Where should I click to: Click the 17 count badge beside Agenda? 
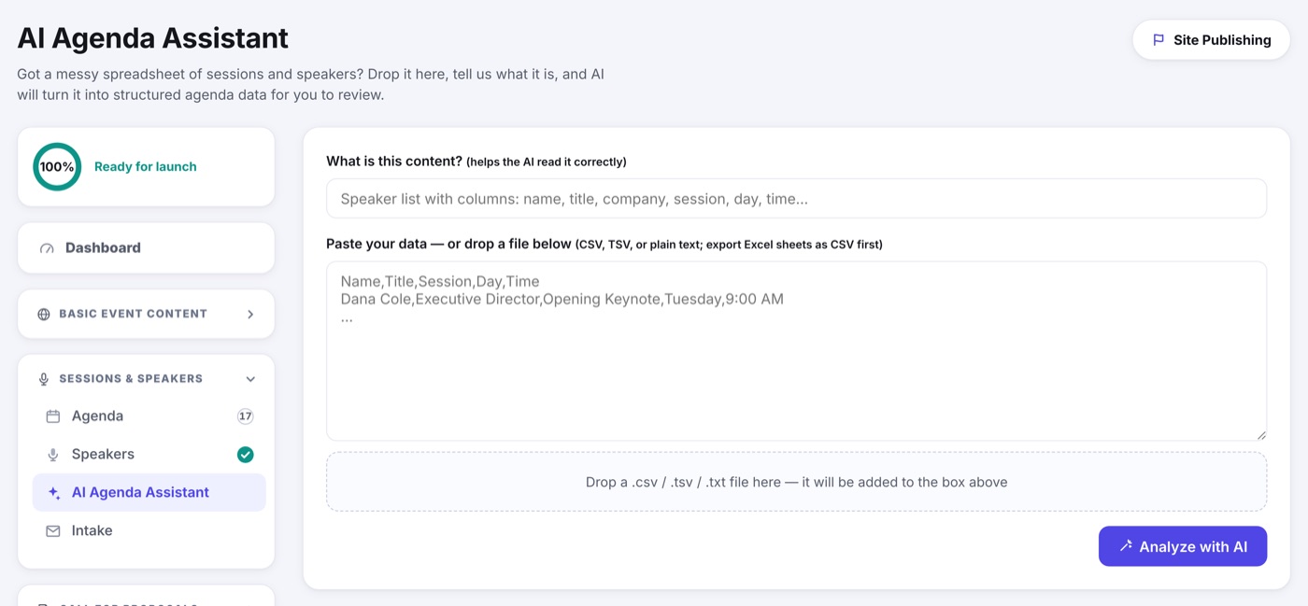245,416
